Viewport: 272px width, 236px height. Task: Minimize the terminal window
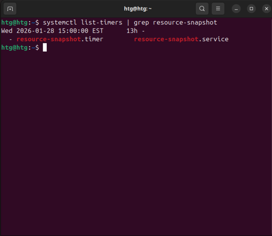236,9
